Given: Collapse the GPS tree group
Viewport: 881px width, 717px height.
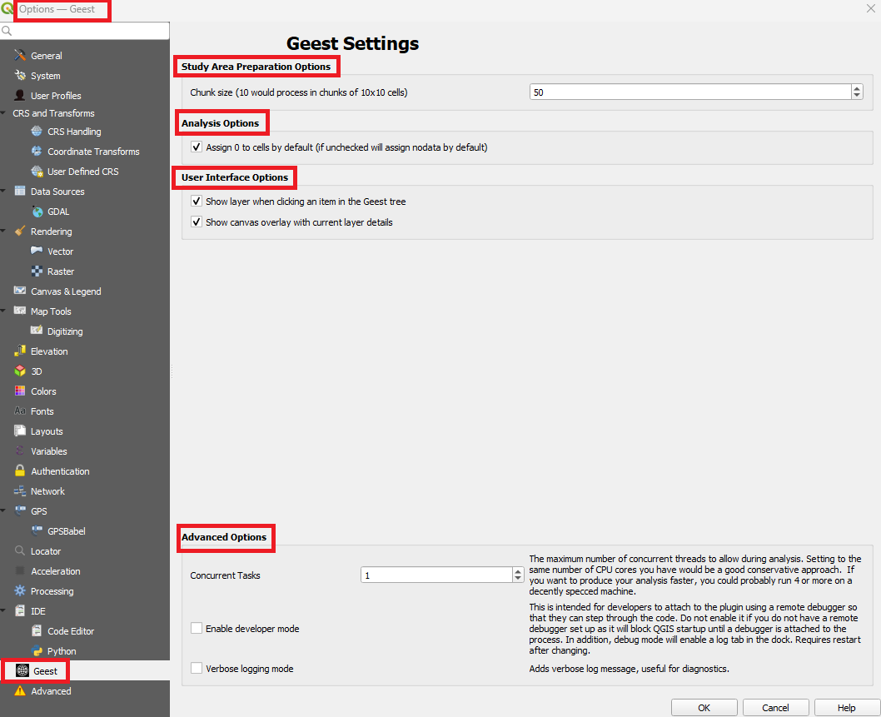Looking at the screenshot, I should click(x=3, y=510).
